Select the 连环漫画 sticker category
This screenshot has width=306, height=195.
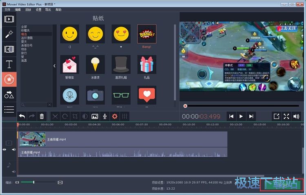[x=27, y=38]
